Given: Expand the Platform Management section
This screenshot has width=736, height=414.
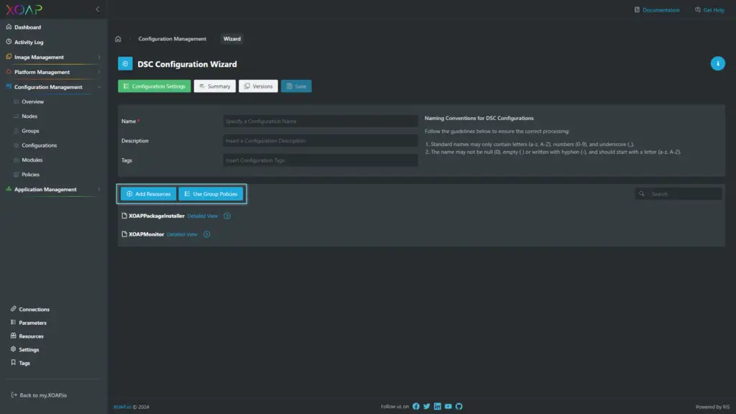Looking at the screenshot, I should point(99,73).
